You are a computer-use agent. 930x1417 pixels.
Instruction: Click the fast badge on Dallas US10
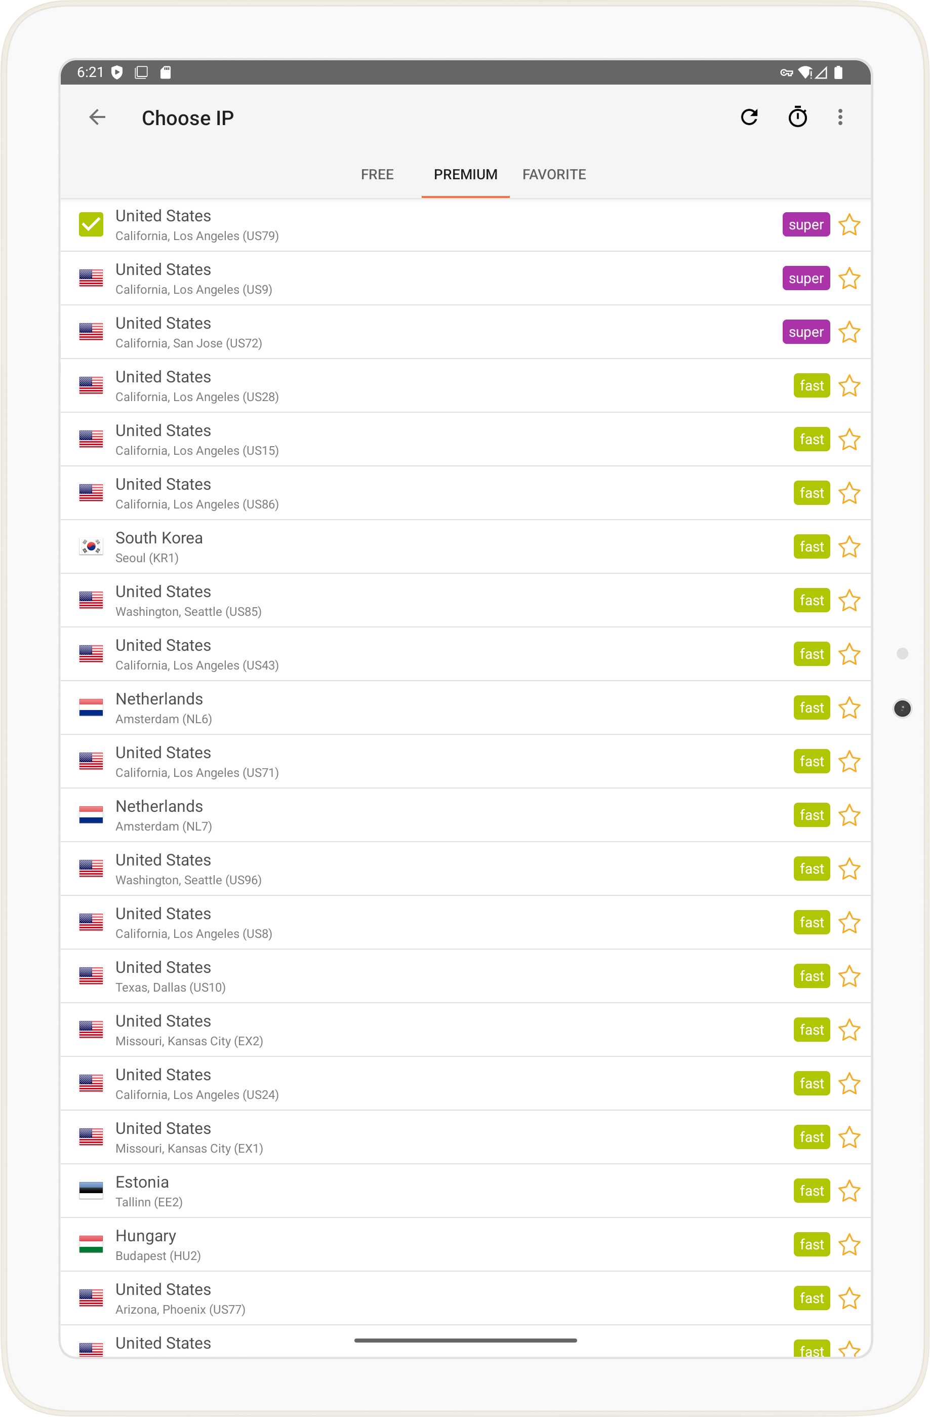[x=812, y=976]
